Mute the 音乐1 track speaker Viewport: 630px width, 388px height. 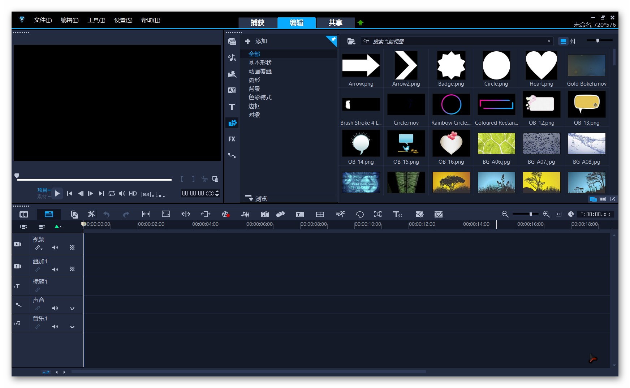[x=55, y=327]
